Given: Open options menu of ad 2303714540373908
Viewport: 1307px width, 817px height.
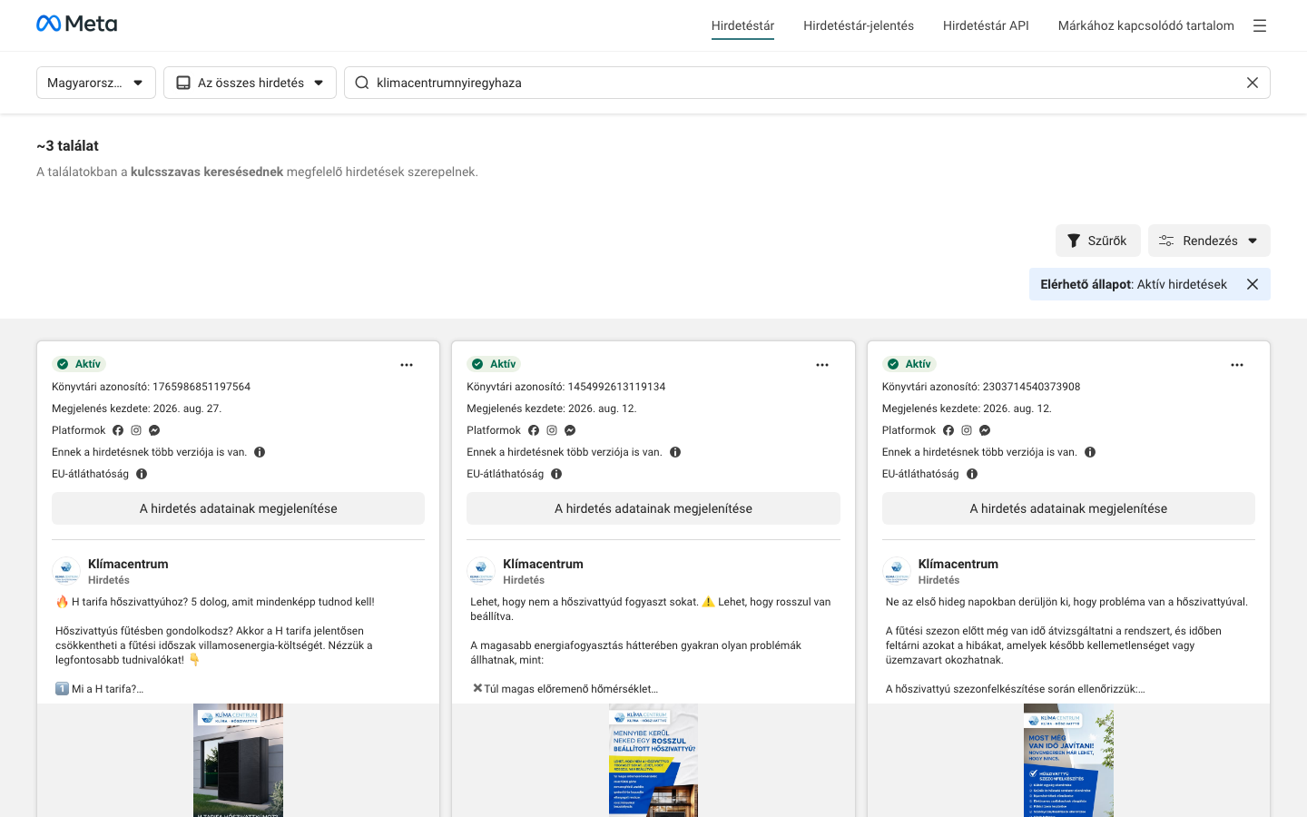Looking at the screenshot, I should pyautogui.click(x=1237, y=365).
